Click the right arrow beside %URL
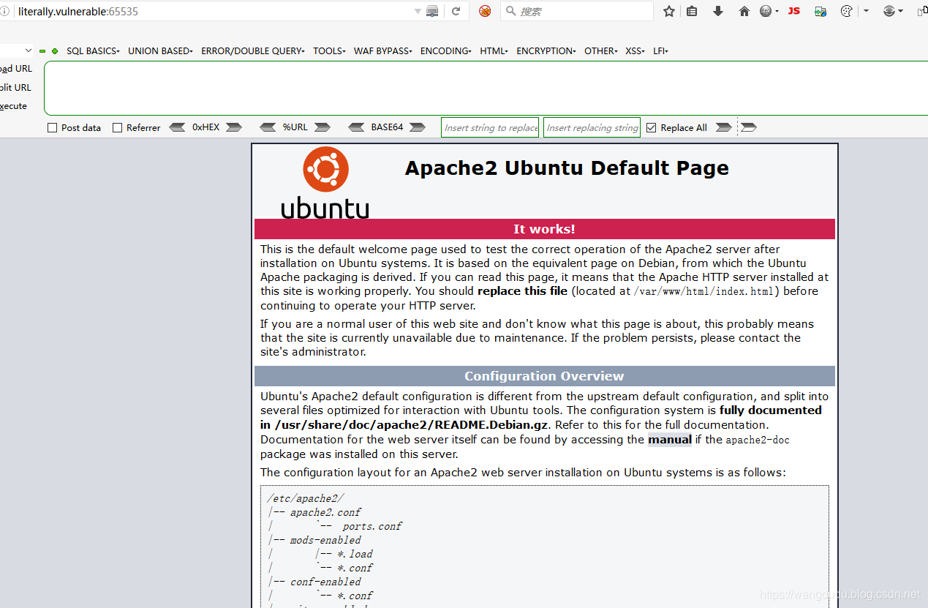 322,127
